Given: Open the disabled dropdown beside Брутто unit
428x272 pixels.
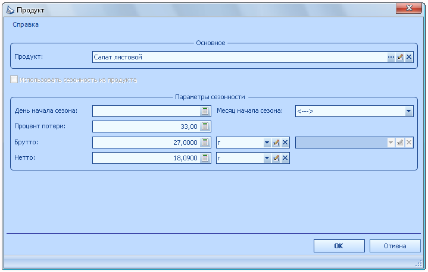Looking at the screenshot, I should tap(391, 143).
